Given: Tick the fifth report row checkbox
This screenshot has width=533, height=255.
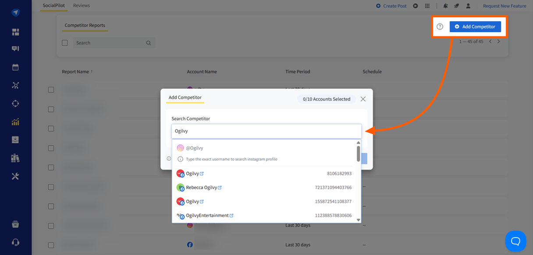Looking at the screenshot, I should (x=51, y=168).
